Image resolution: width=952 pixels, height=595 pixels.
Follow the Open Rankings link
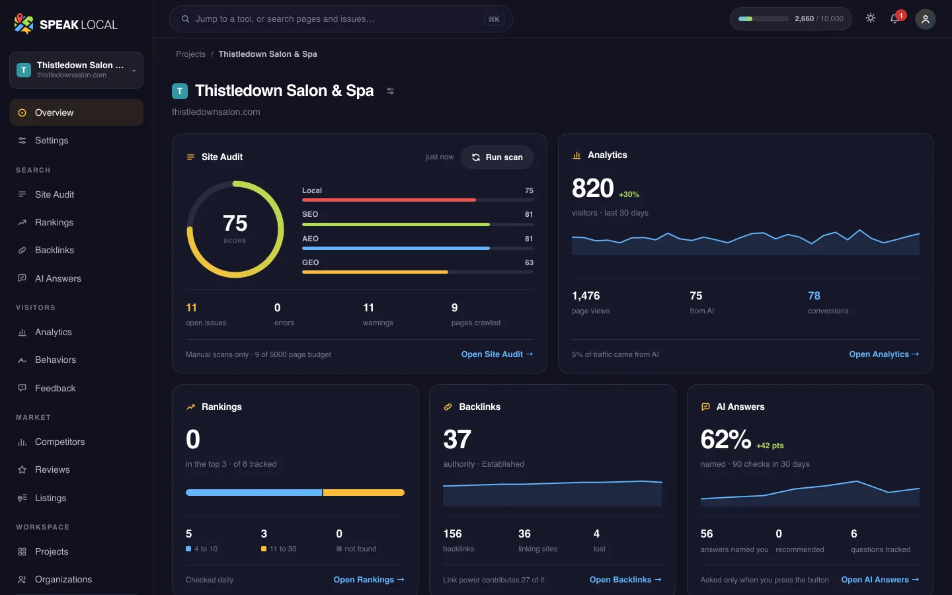(369, 580)
